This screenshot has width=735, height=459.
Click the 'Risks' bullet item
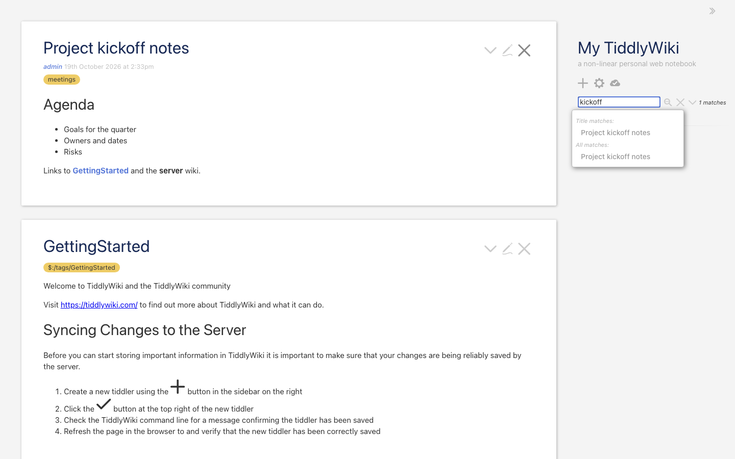[x=73, y=152]
